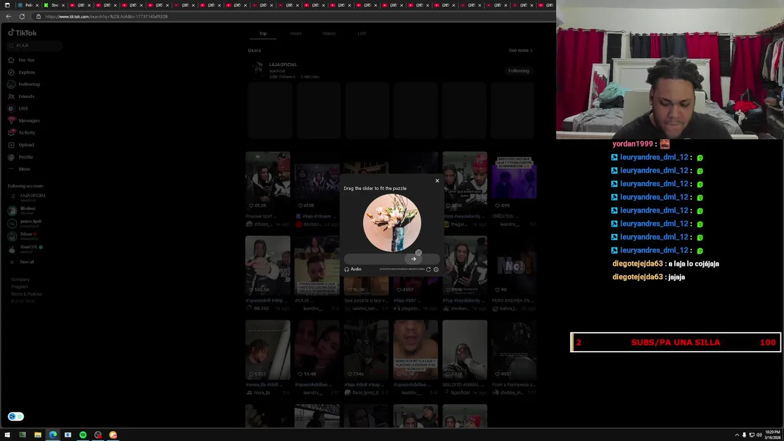
Task: Open the volume tray icon
Action: click(x=759, y=435)
